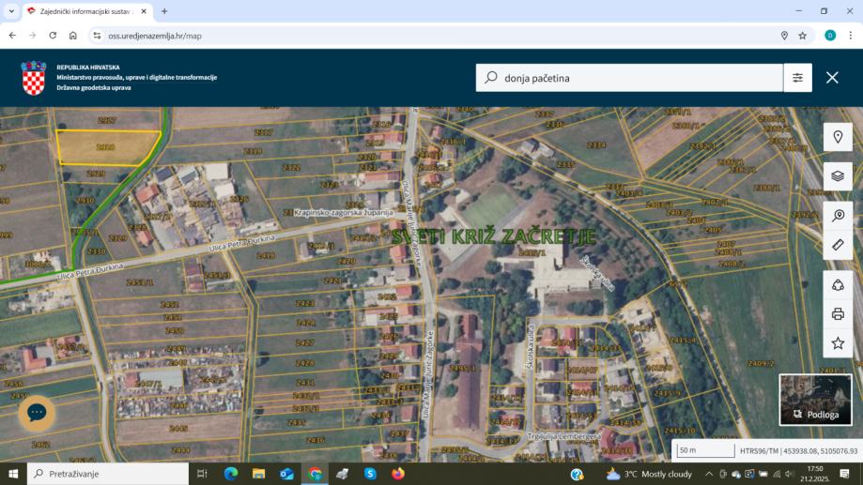The width and height of the screenshot is (863, 485).
Task: View site information icon in address bar
Action: pyautogui.click(x=97, y=36)
